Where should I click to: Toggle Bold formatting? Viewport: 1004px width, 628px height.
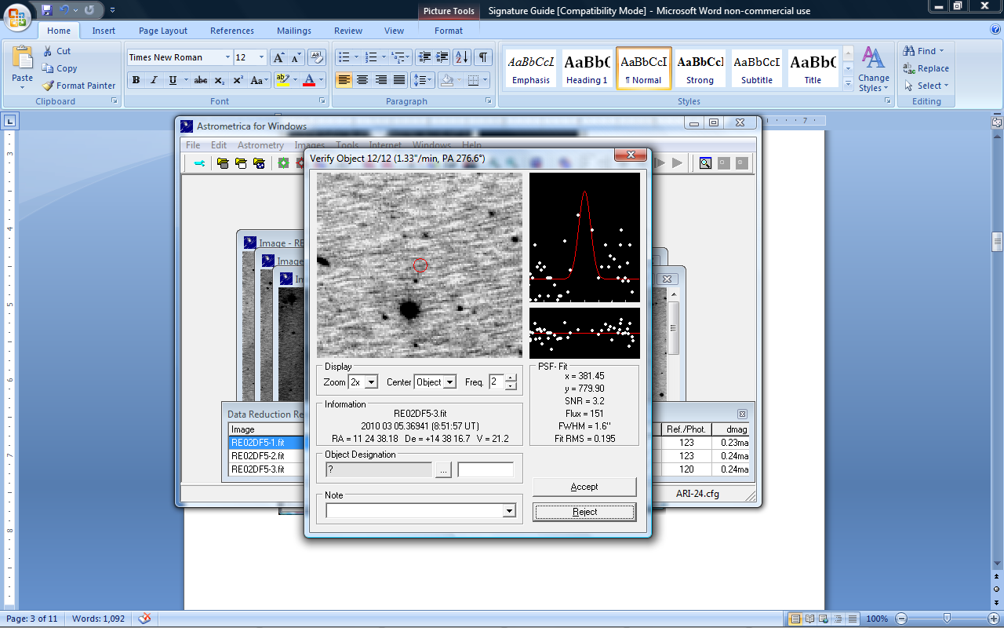136,80
